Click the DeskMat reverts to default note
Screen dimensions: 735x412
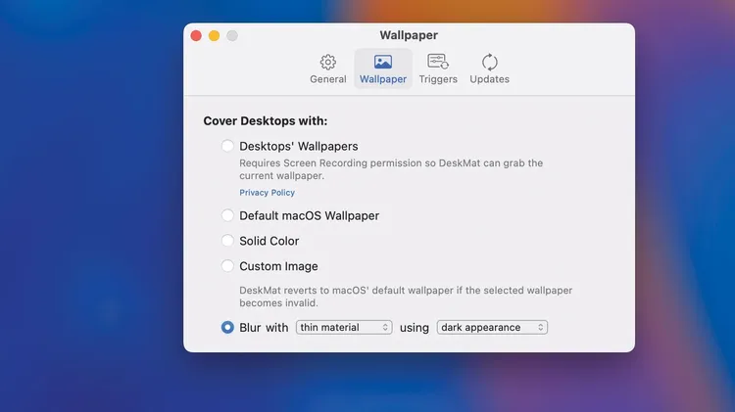pyautogui.click(x=406, y=297)
